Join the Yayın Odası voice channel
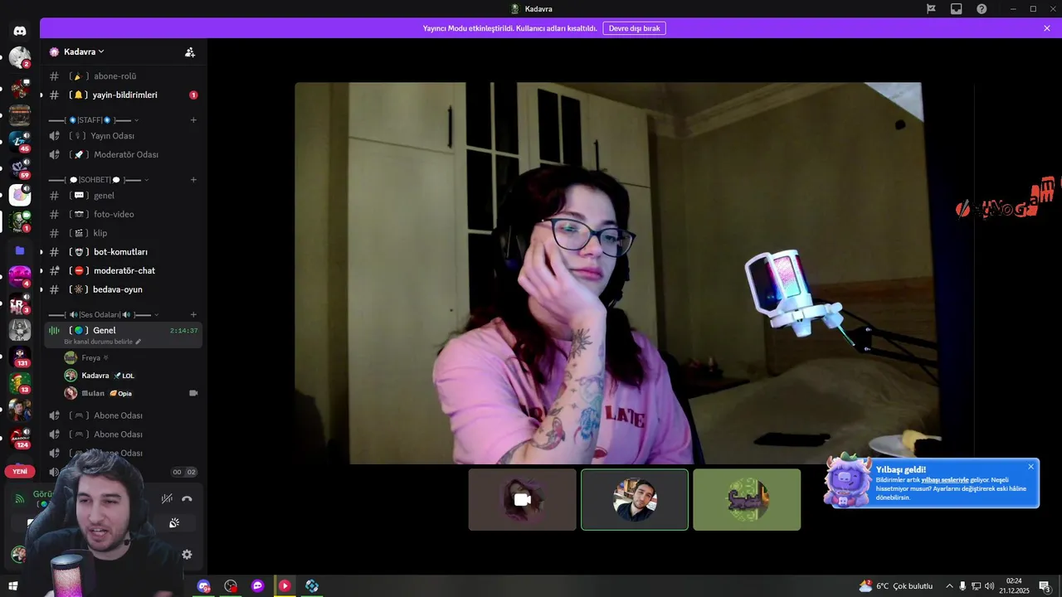 123,136
